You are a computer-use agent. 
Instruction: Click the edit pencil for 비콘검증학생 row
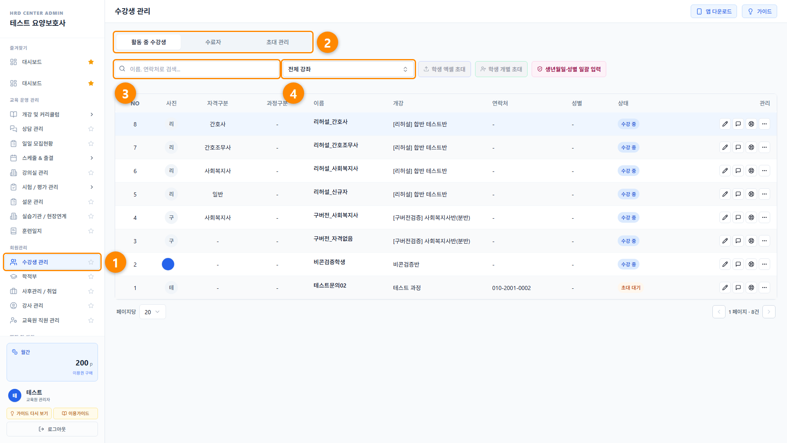pos(725,264)
